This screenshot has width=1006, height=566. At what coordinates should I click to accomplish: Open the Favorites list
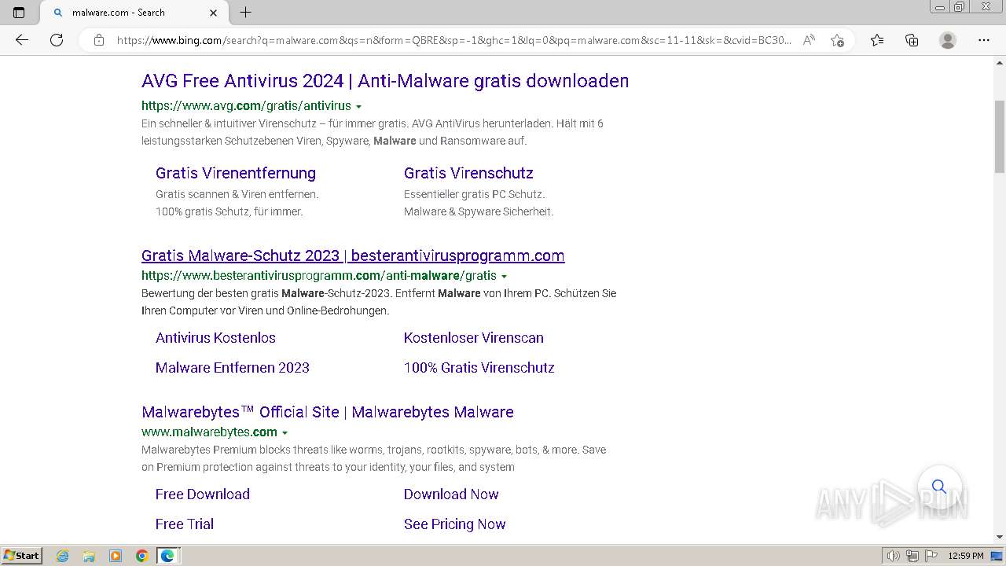[877, 40]
